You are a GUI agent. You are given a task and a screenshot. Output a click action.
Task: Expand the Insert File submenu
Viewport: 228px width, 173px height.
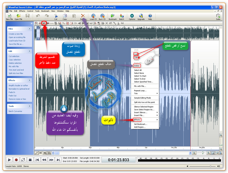tap(145, 115)
